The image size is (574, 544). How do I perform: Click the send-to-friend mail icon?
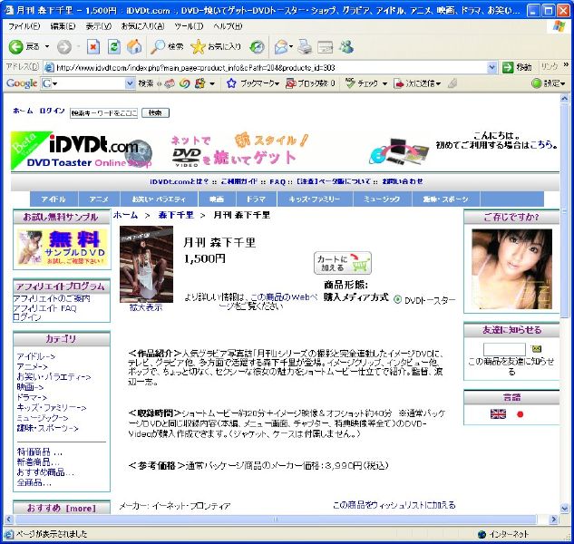coord(536,348)
